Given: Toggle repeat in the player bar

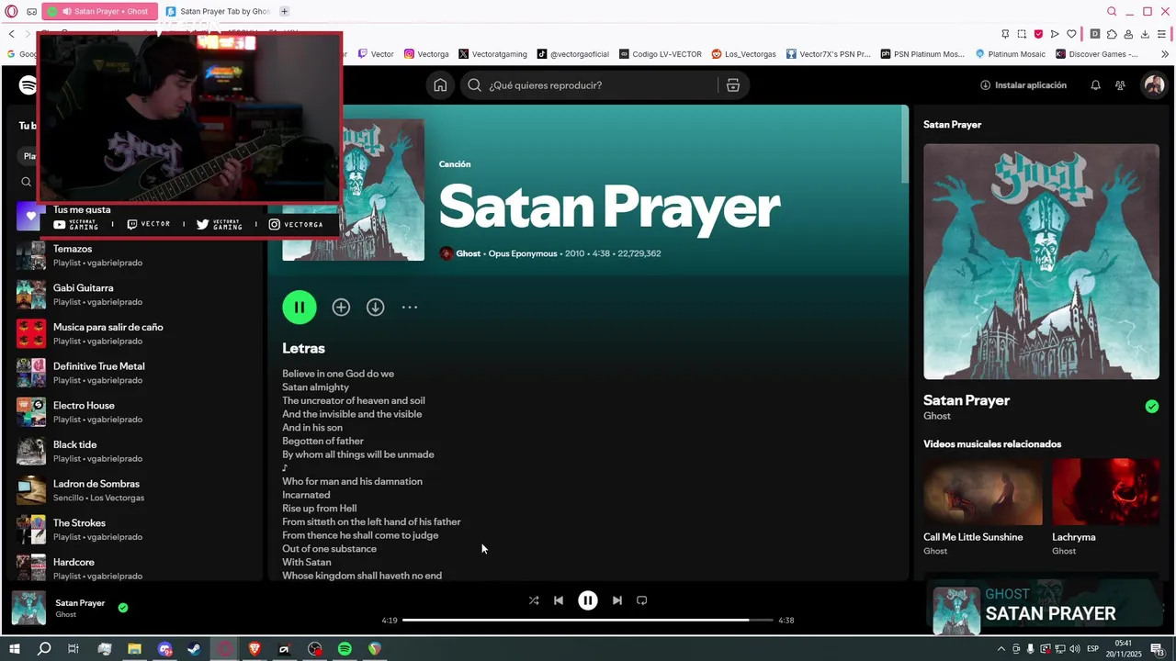Looking at the screenshot, I should [642, 600].
